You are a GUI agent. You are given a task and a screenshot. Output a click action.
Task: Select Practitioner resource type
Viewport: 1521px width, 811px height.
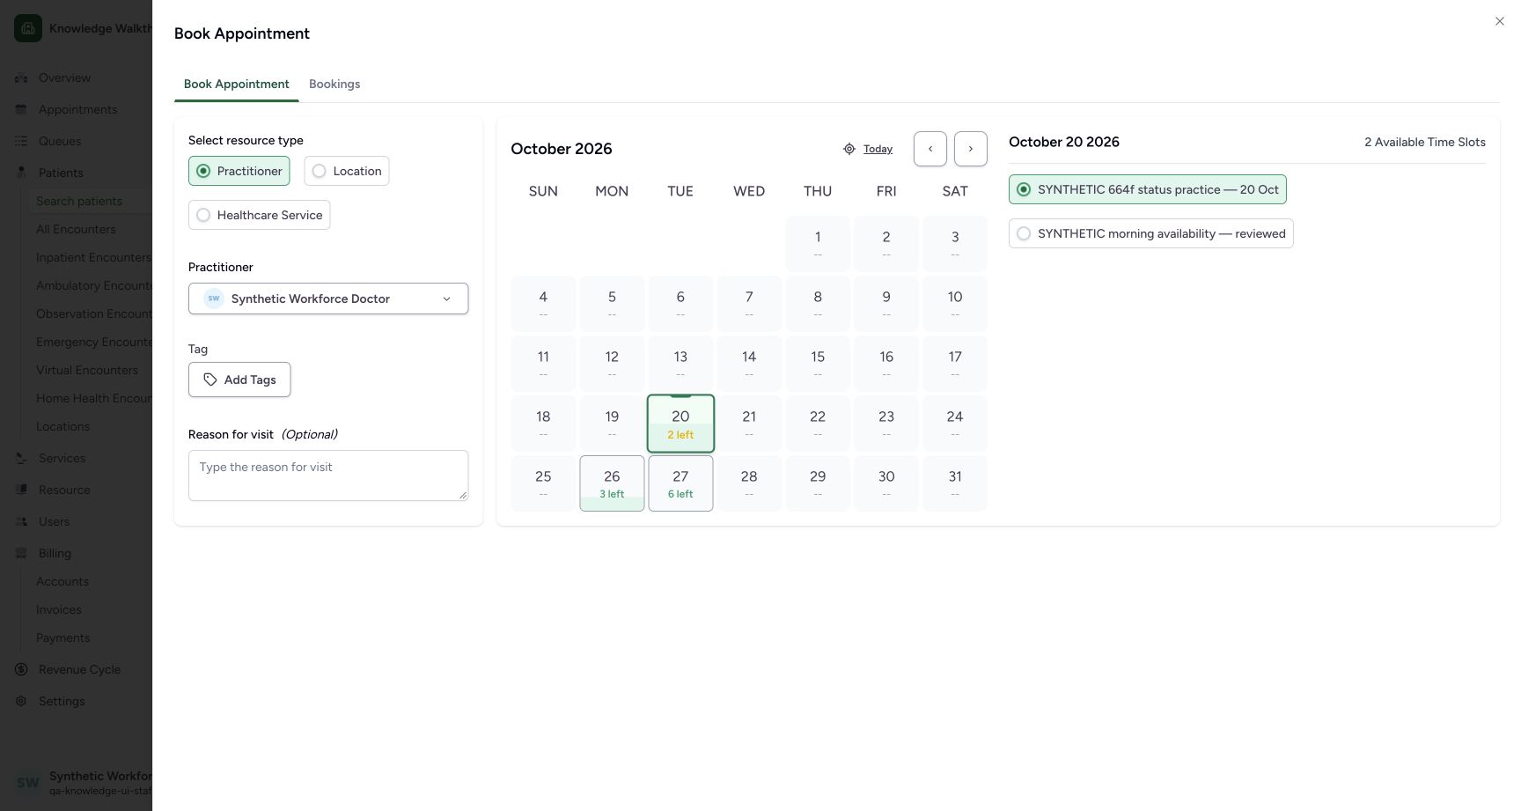tap(239, 171)
